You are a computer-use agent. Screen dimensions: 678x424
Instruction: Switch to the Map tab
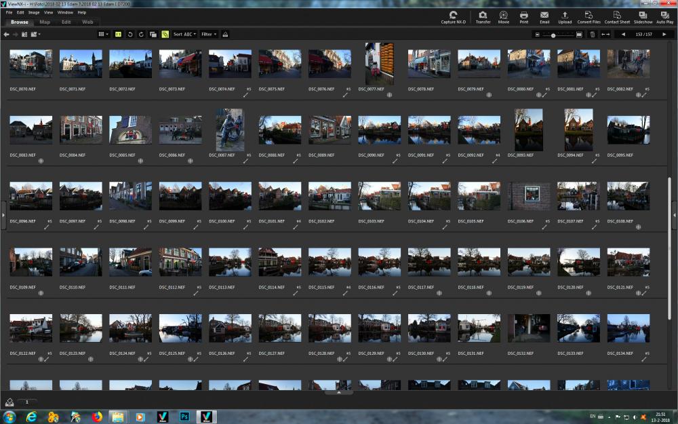(45, 22)
